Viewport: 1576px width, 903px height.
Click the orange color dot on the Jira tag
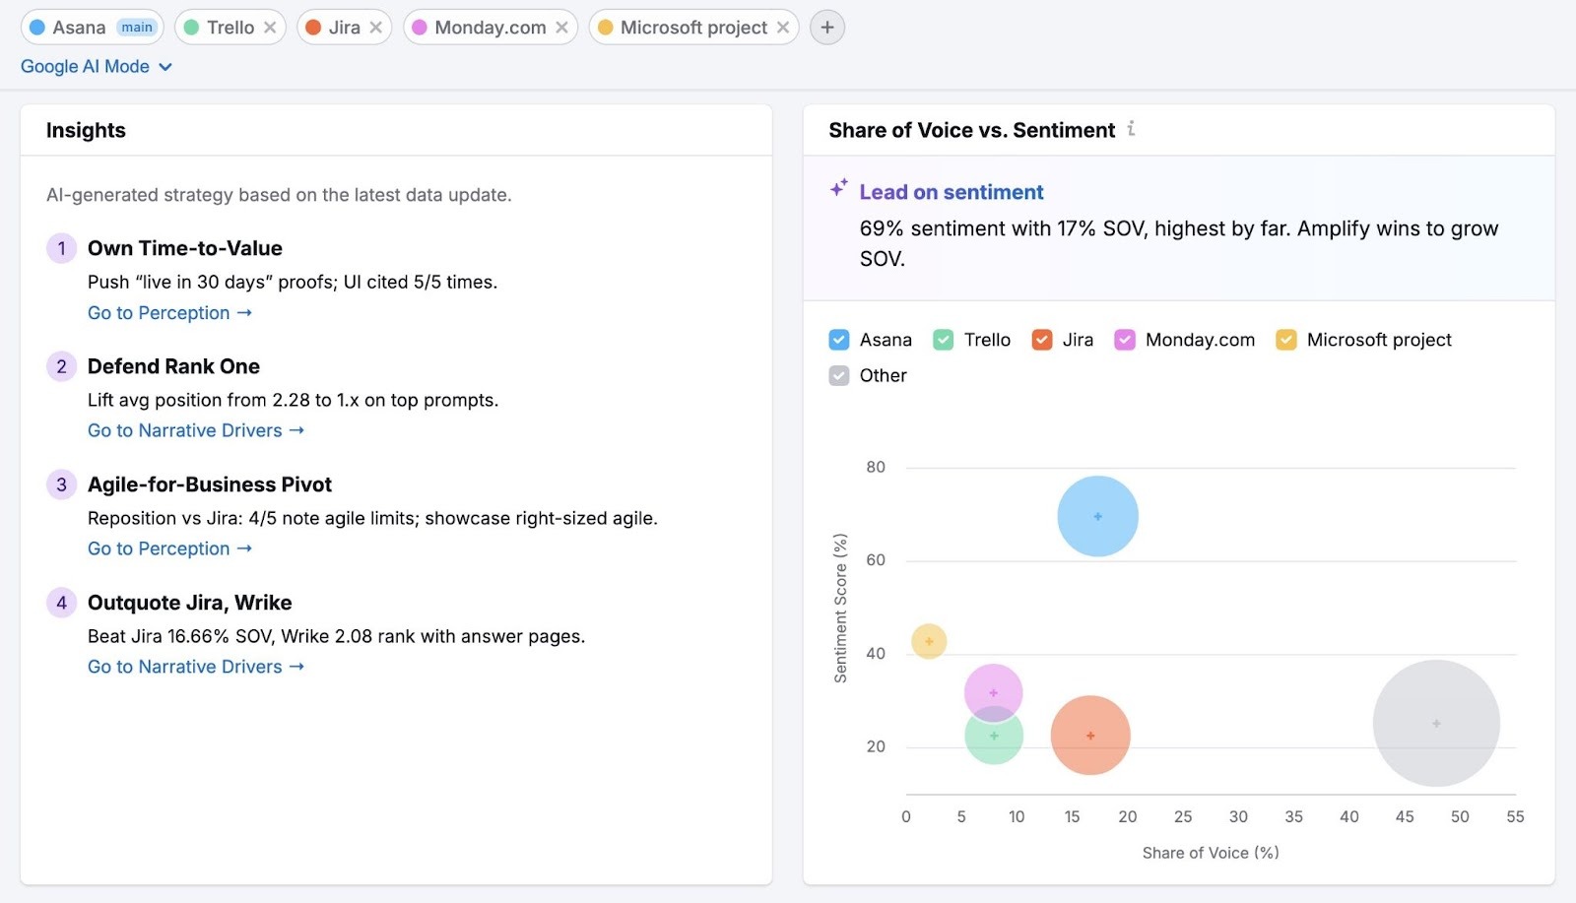pyautogui.click(x=313, y=27)
